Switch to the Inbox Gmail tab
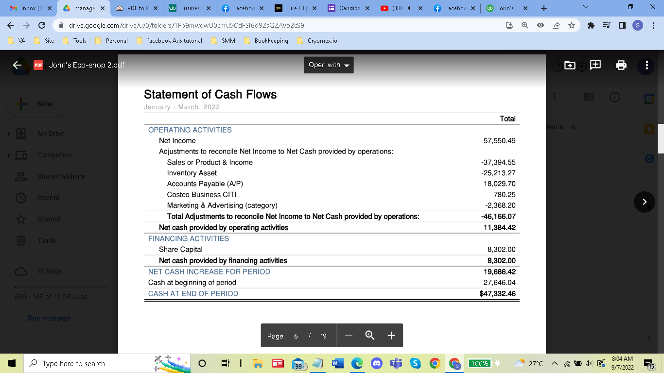 point(30,8)
